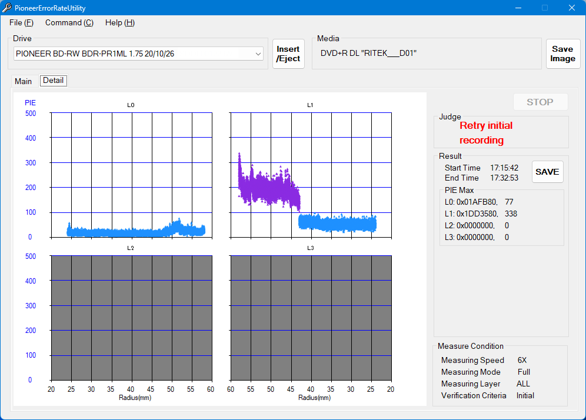Click the Retry initial recording judge text
This screenshot has height=420, width=586.
[x=486, y=133]
